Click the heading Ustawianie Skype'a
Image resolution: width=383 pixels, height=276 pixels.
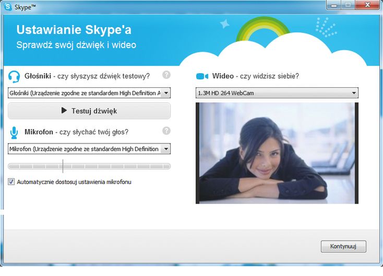74,30
